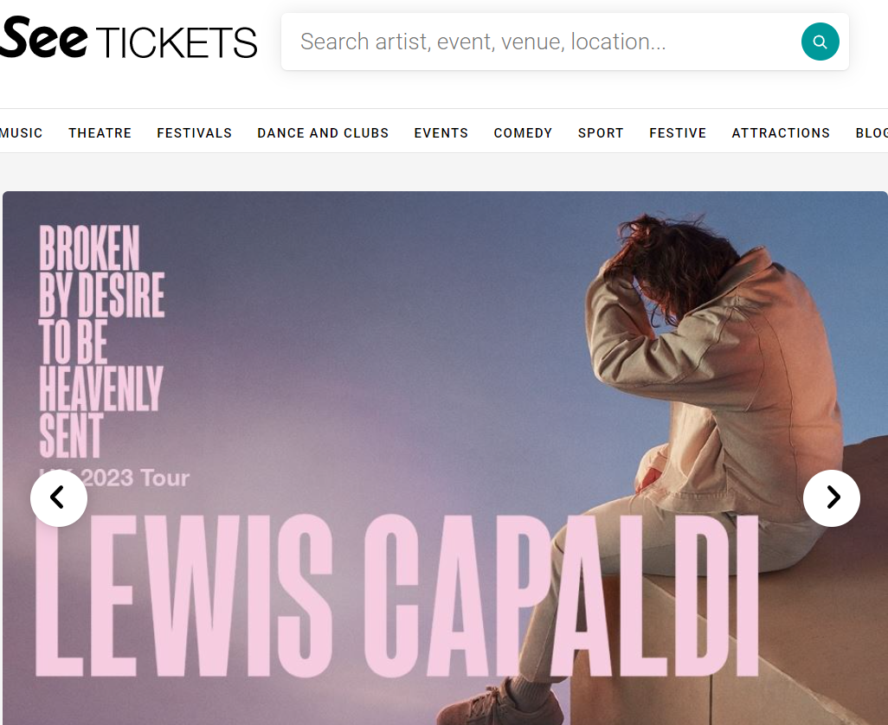Advance to next carousel slide arrow
The image size is (888, 725).
tap(832, 498)
